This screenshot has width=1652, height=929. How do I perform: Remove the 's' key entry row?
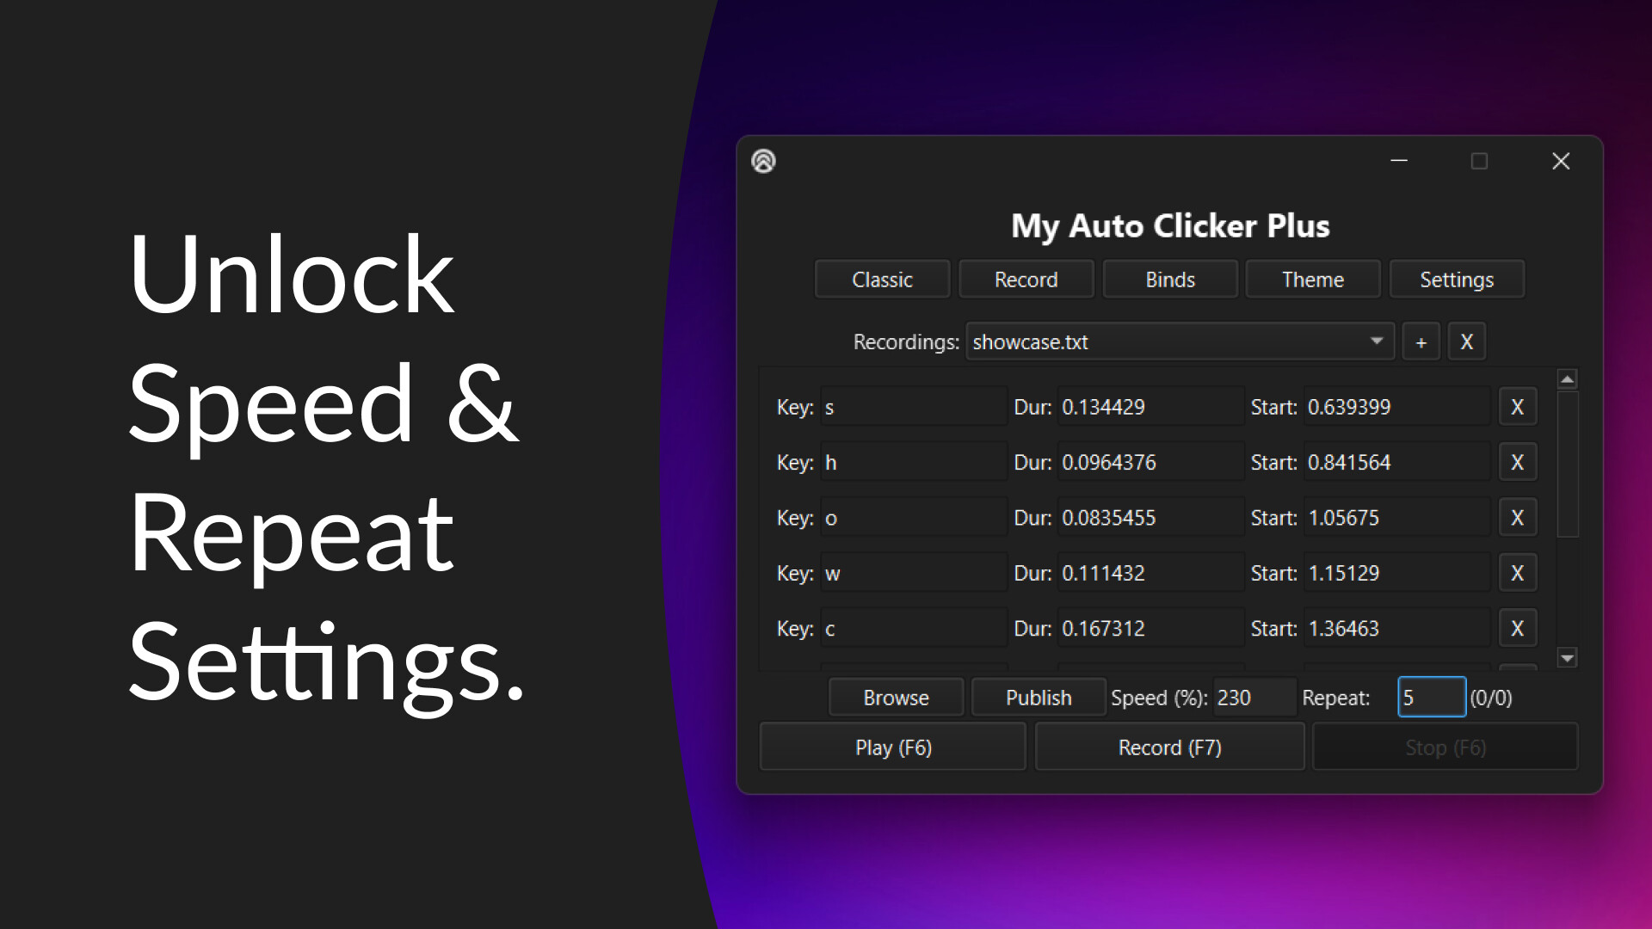(x=1517, y=407)
